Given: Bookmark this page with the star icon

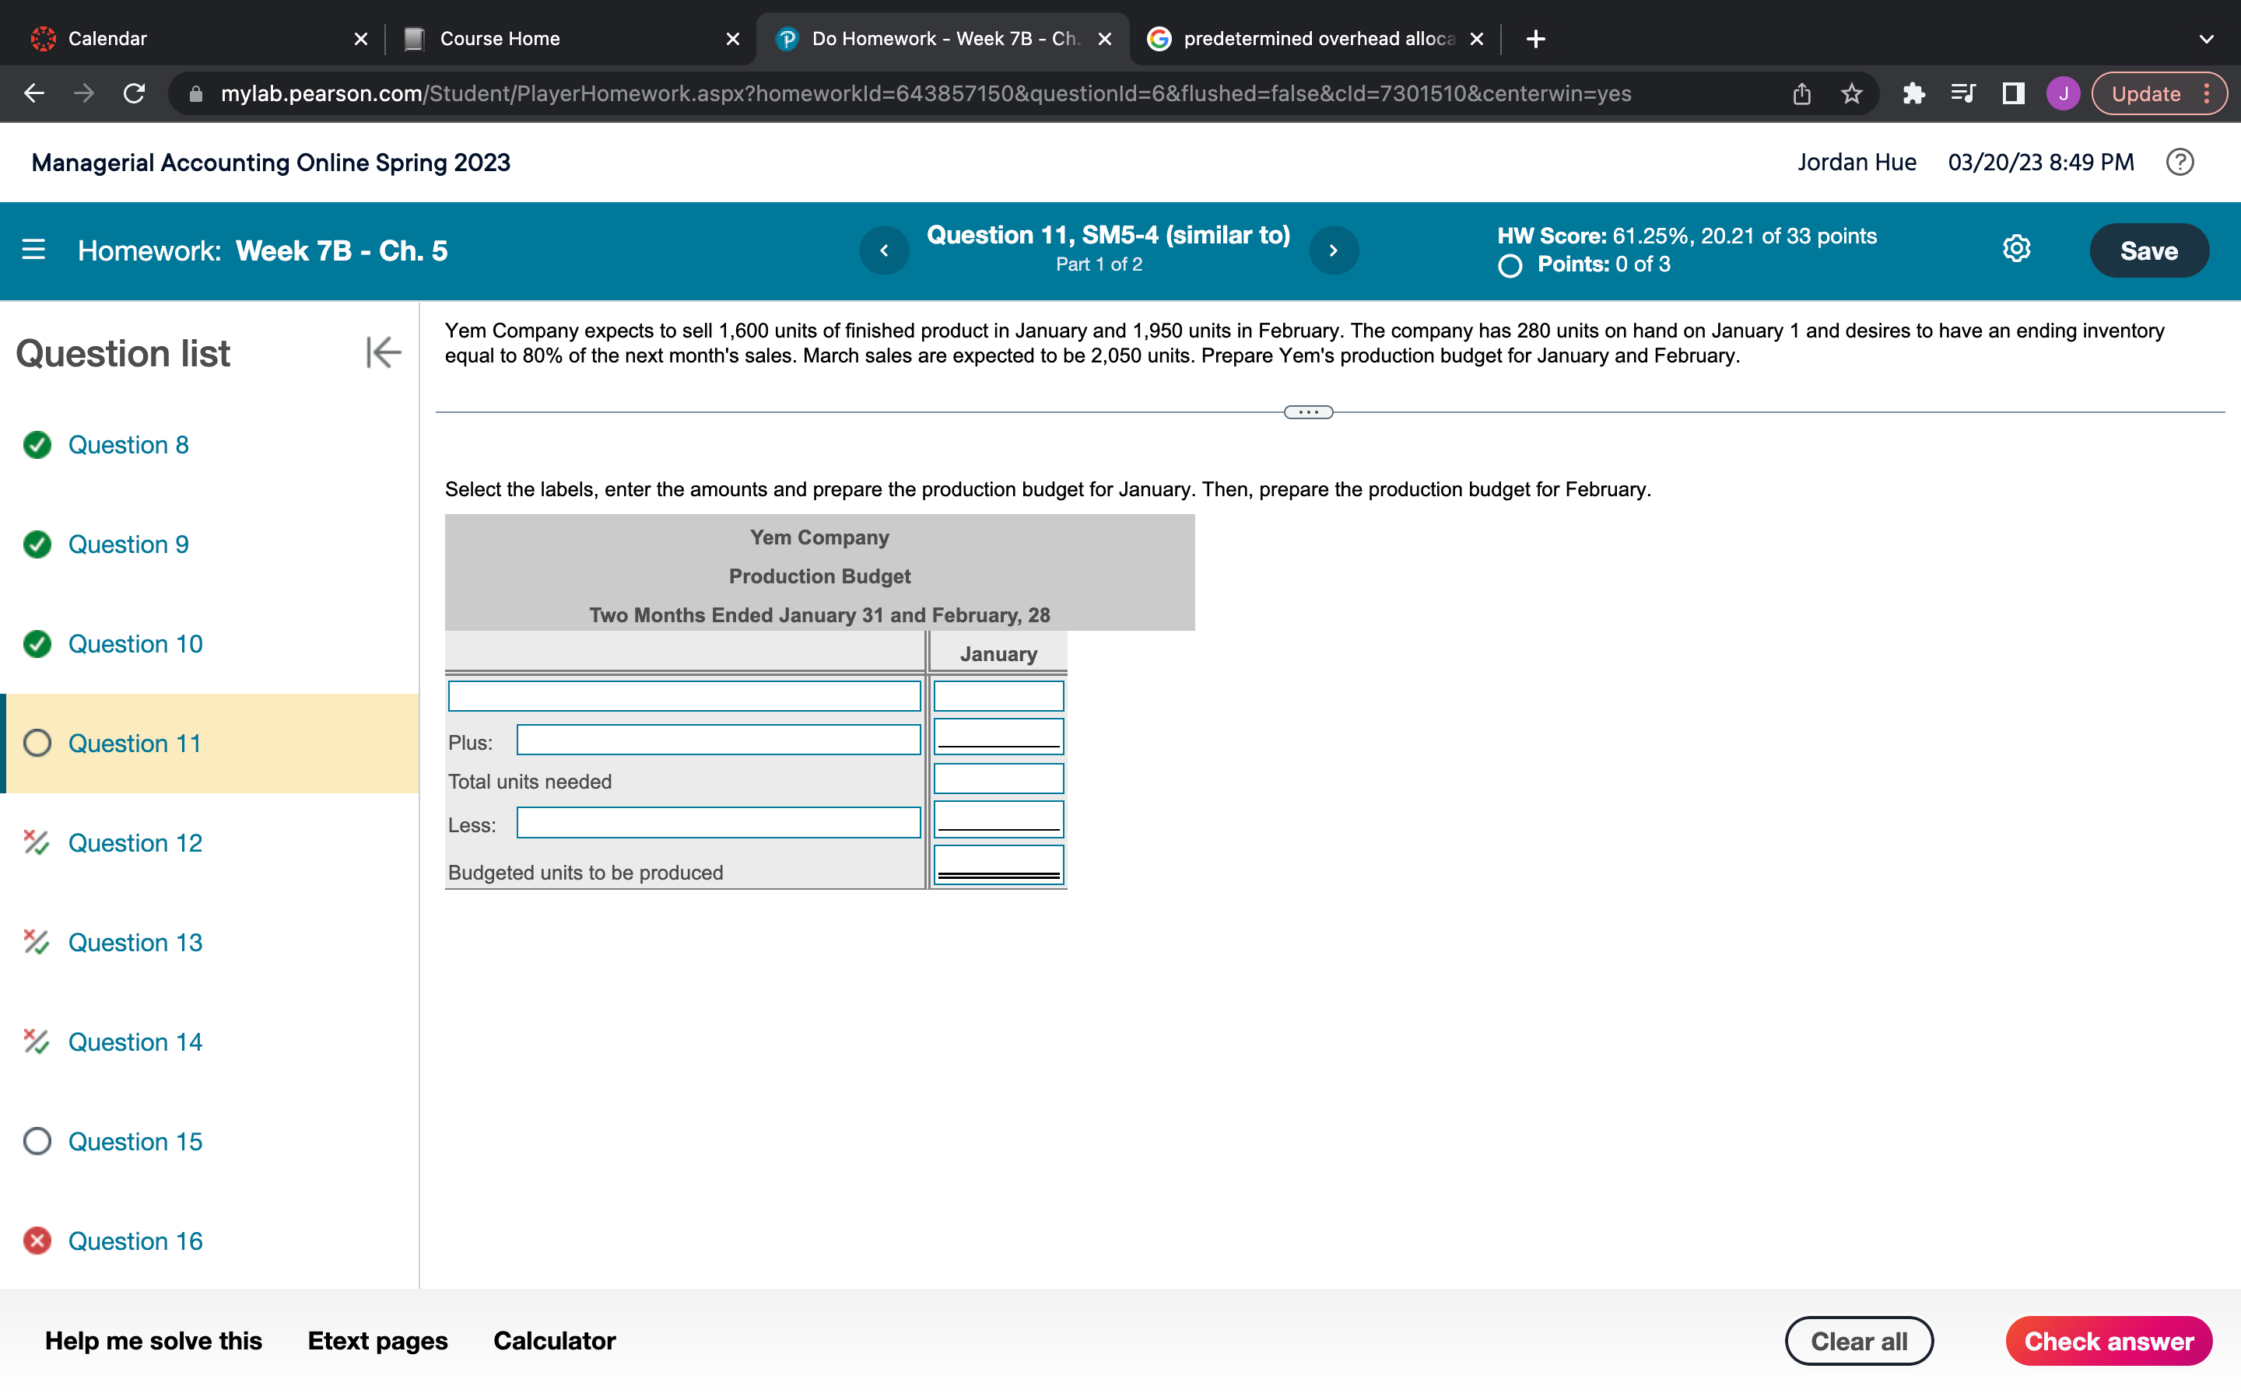Looking at the screenshot, I should pos(1851,93).
